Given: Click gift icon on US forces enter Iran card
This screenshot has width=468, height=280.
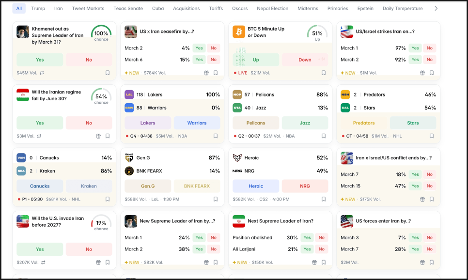Looking at the screenshot, I should click(x=422, y=263).
